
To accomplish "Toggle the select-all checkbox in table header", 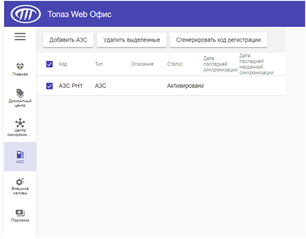I will click(50, 64).
